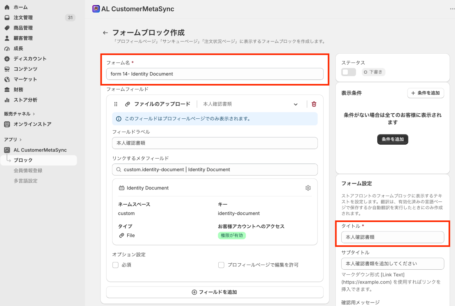Select 会員情報登録 in the app submenu
The width and height of the screenshot is (455, 306).
tap(28, 171)
